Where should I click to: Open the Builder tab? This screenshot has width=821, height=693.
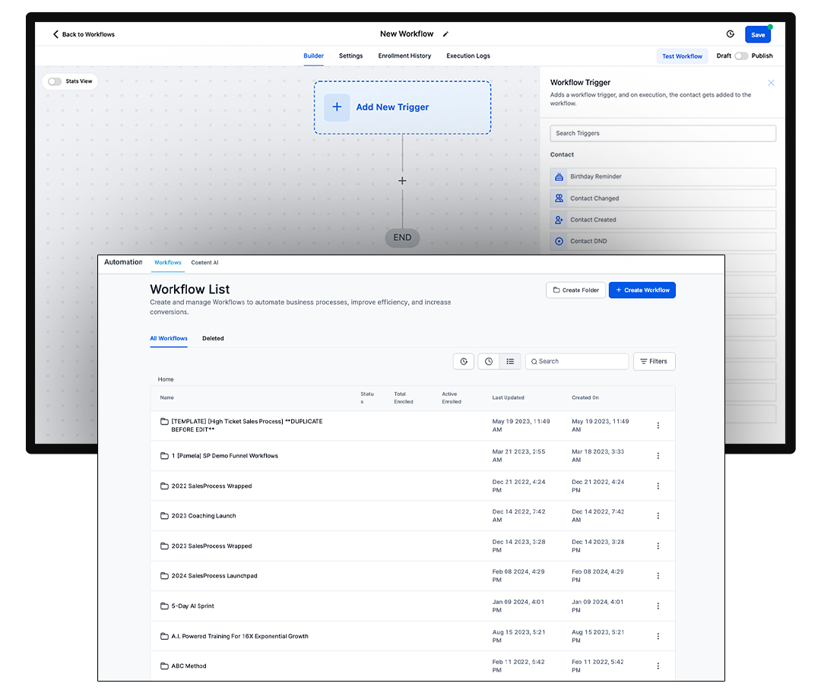(314, 56)
